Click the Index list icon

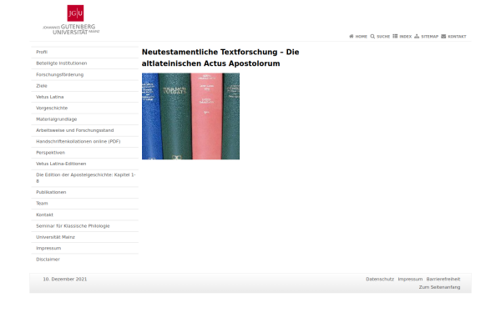point(395,37)
